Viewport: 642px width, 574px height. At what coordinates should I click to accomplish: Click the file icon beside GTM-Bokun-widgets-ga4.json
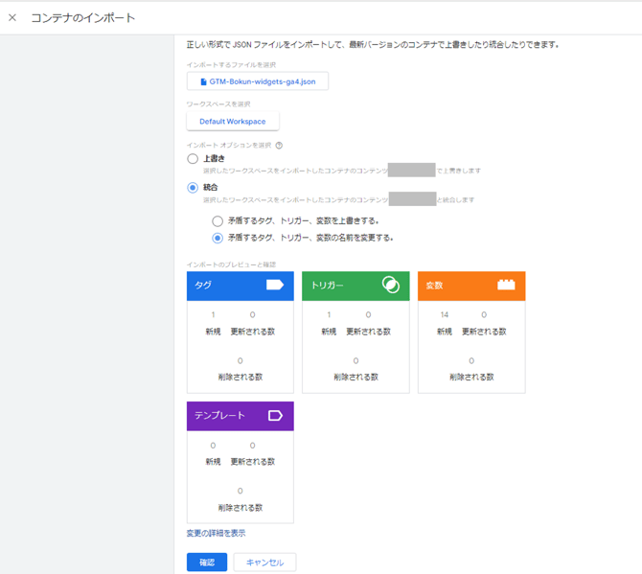[203, 81]
